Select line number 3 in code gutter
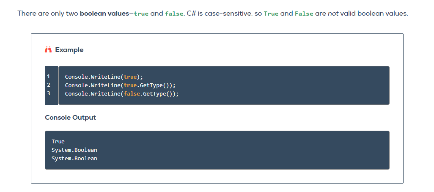 (x=49, y=93)
